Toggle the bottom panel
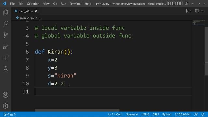This screenshot has height=117, width=208. tap(174, 4)
